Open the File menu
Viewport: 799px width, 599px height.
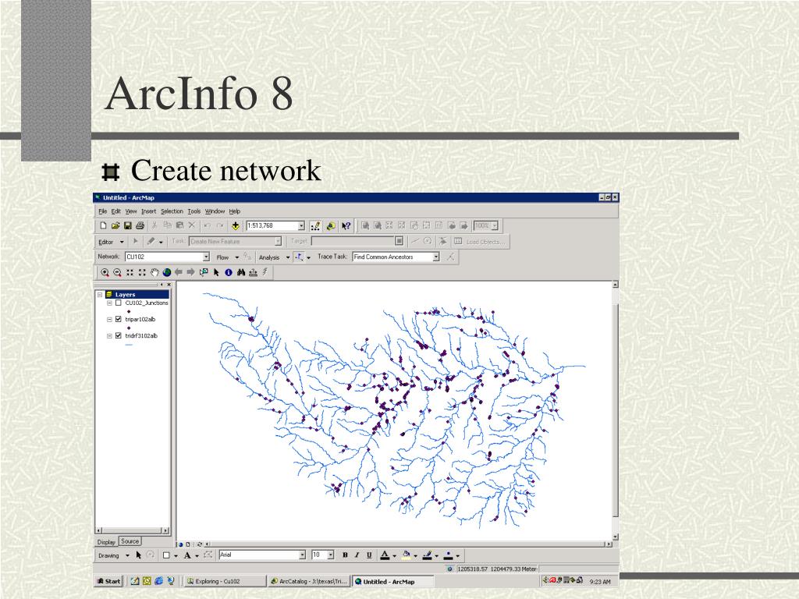click(102, 211)
